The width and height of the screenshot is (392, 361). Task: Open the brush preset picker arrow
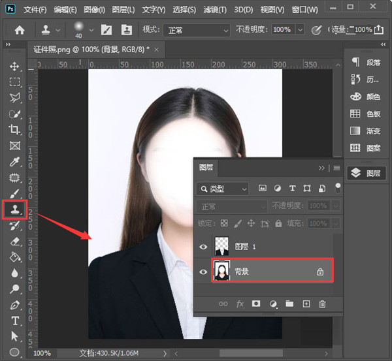[90, 30]
